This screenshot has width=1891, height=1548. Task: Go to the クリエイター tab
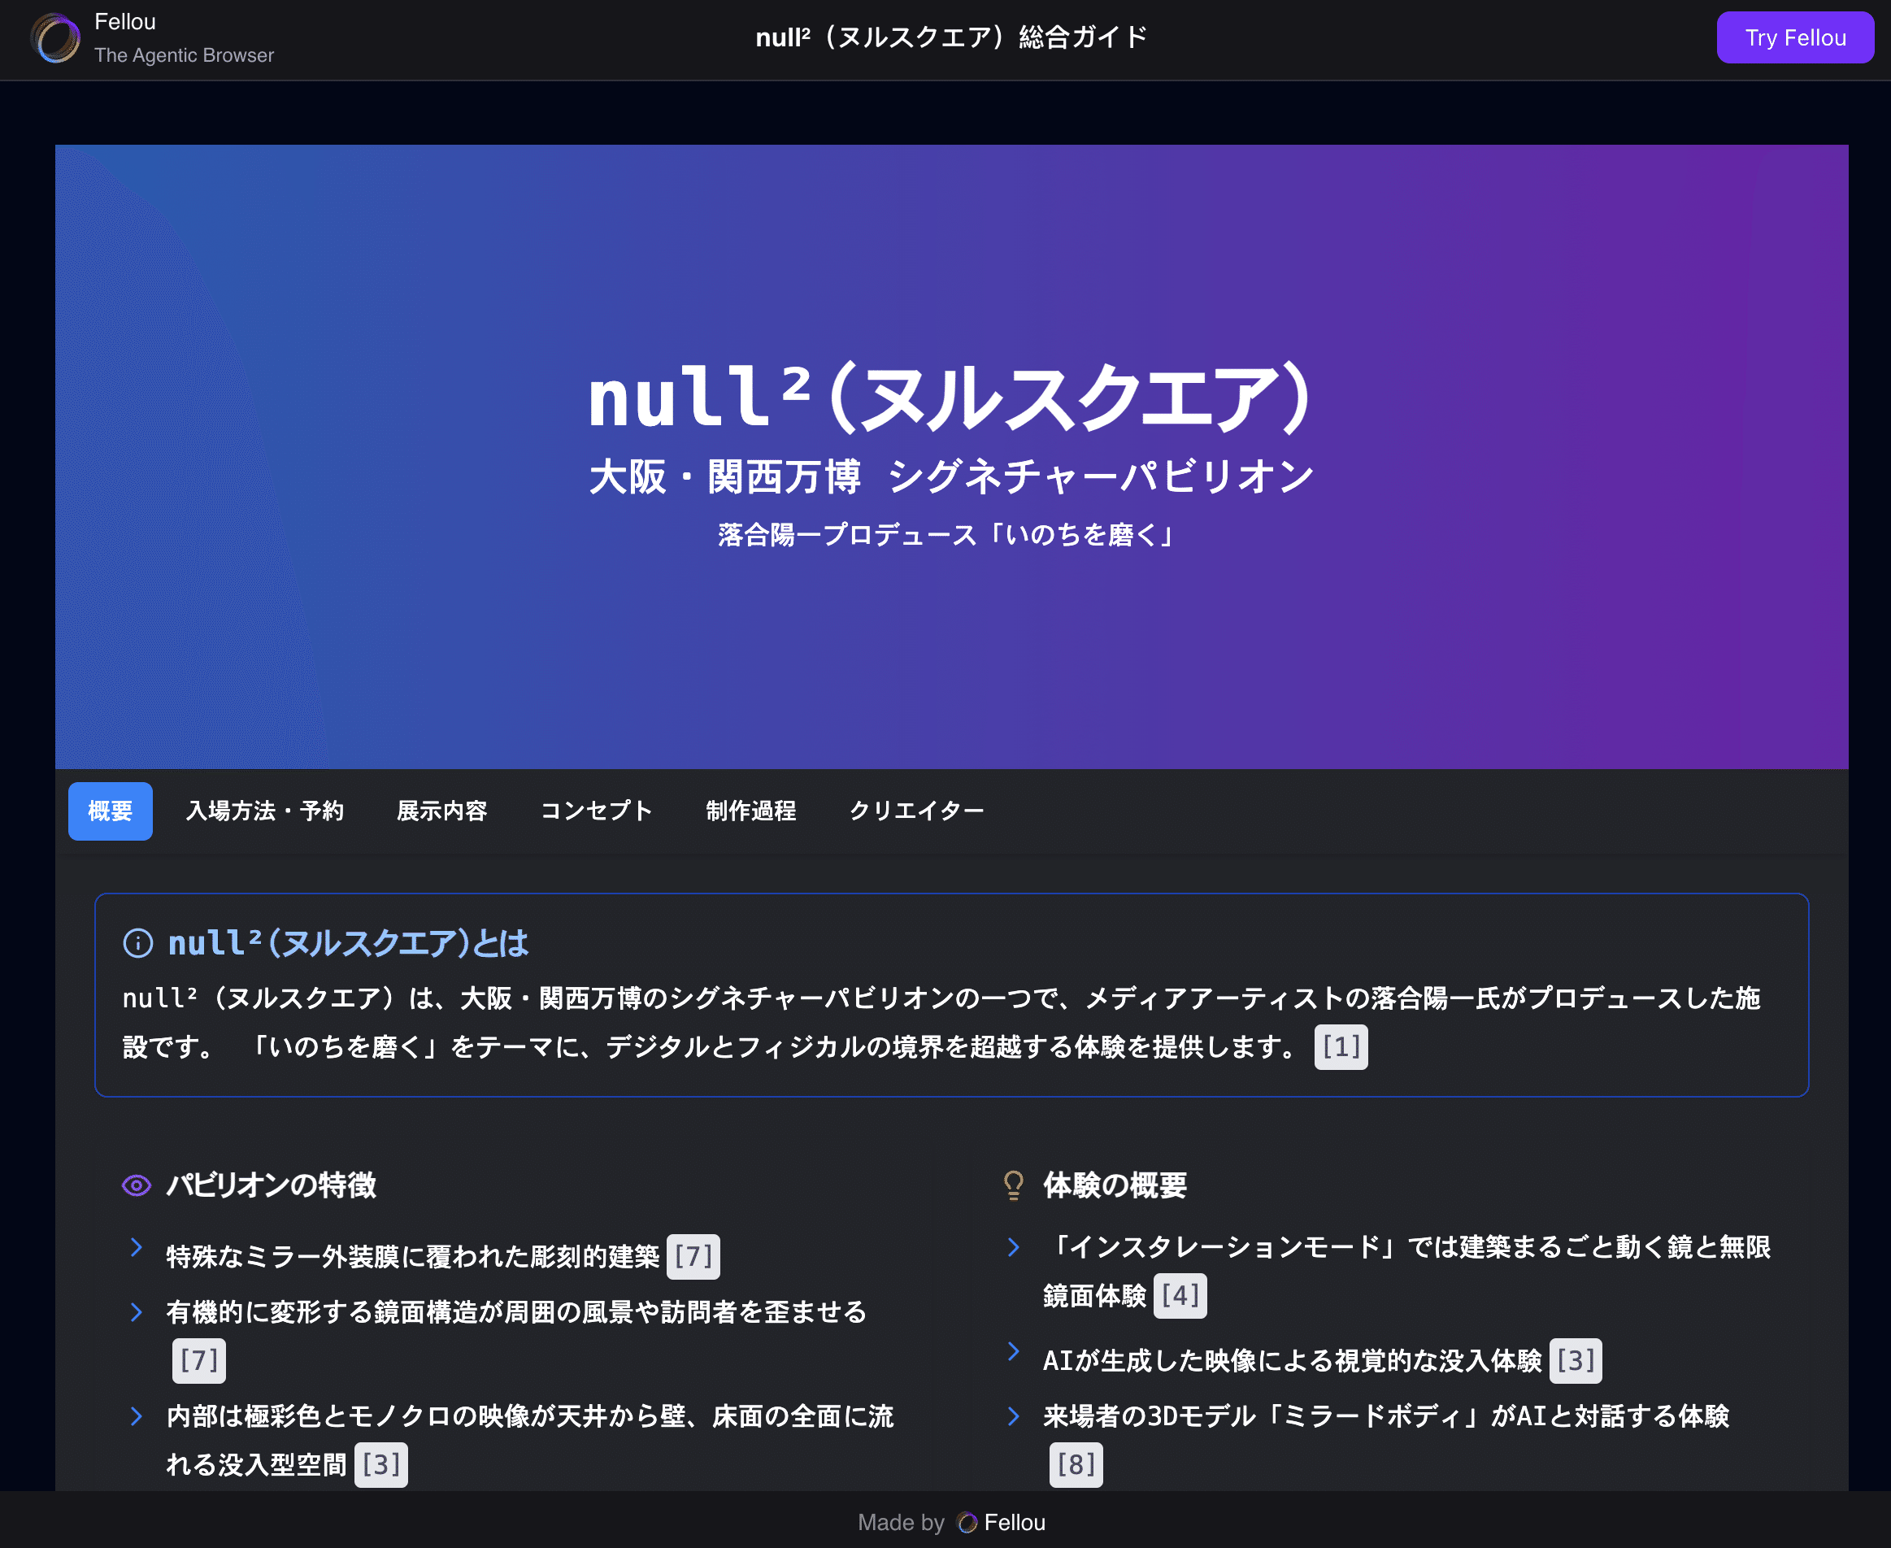tap(915, 811)
